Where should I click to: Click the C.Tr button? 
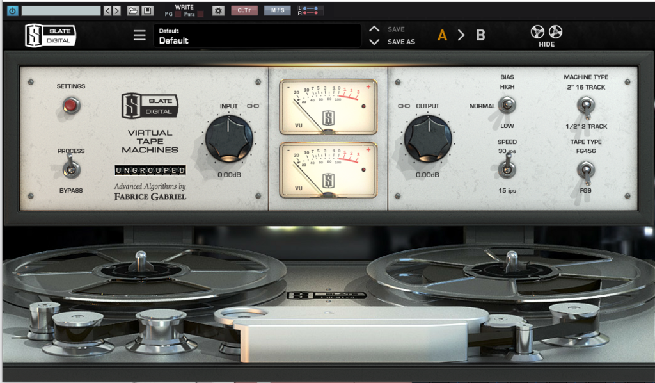tap(244, 10)
